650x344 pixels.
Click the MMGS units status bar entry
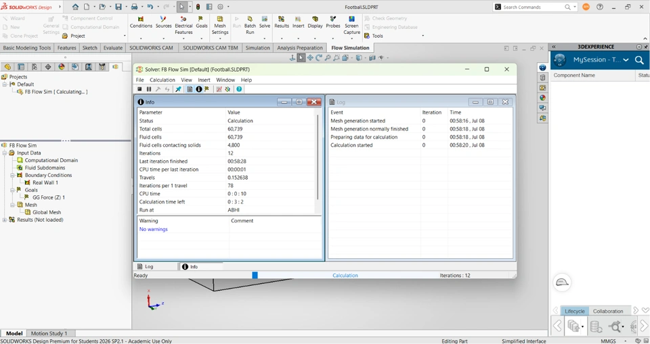(608, 341)
